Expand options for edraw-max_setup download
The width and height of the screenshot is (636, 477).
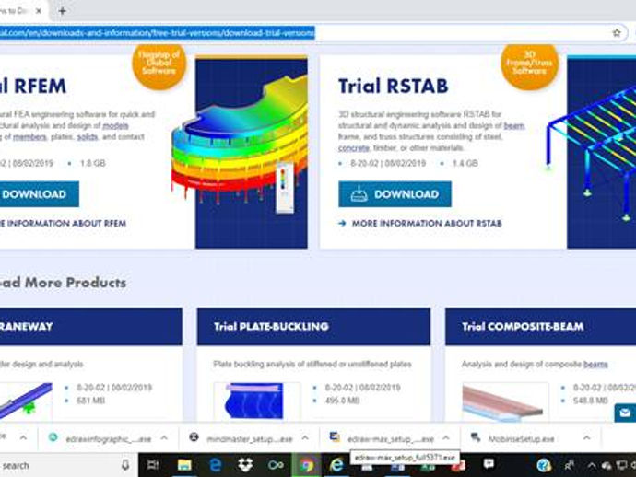coord(446,437)
